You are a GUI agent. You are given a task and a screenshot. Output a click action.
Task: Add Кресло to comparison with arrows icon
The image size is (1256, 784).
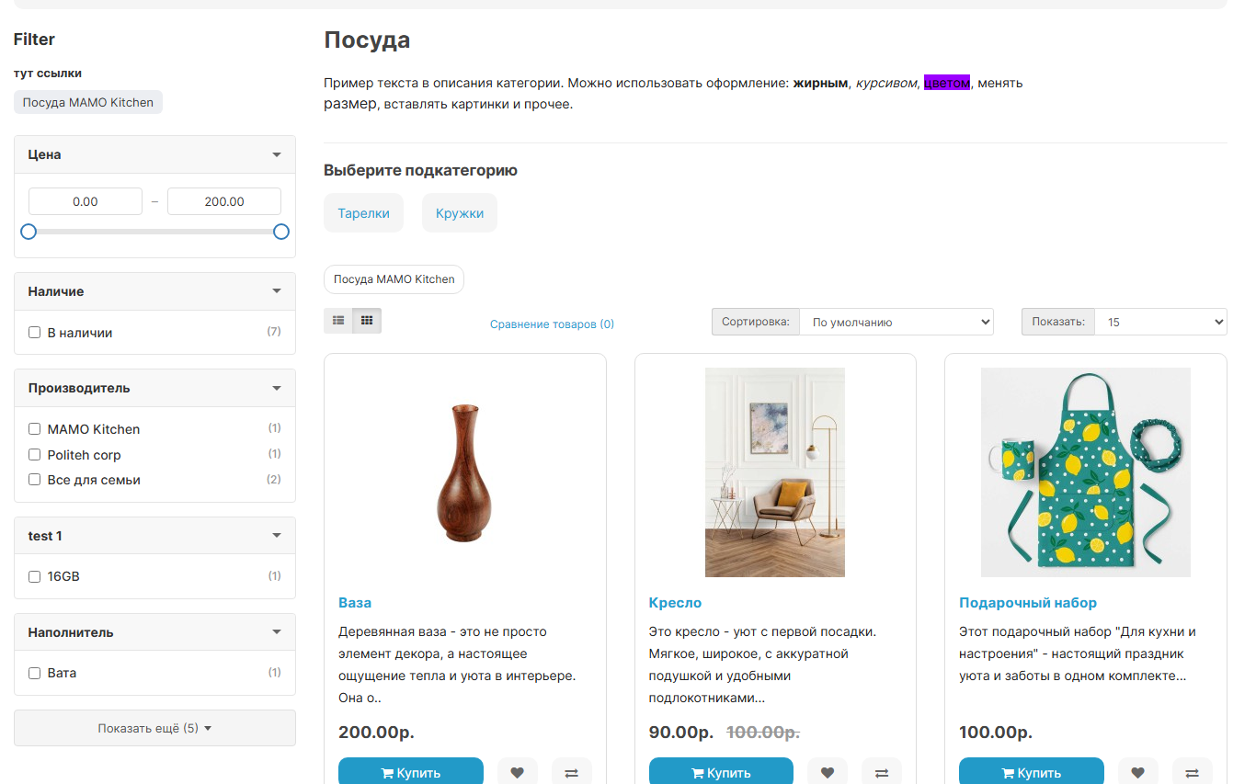coord(882,772)
